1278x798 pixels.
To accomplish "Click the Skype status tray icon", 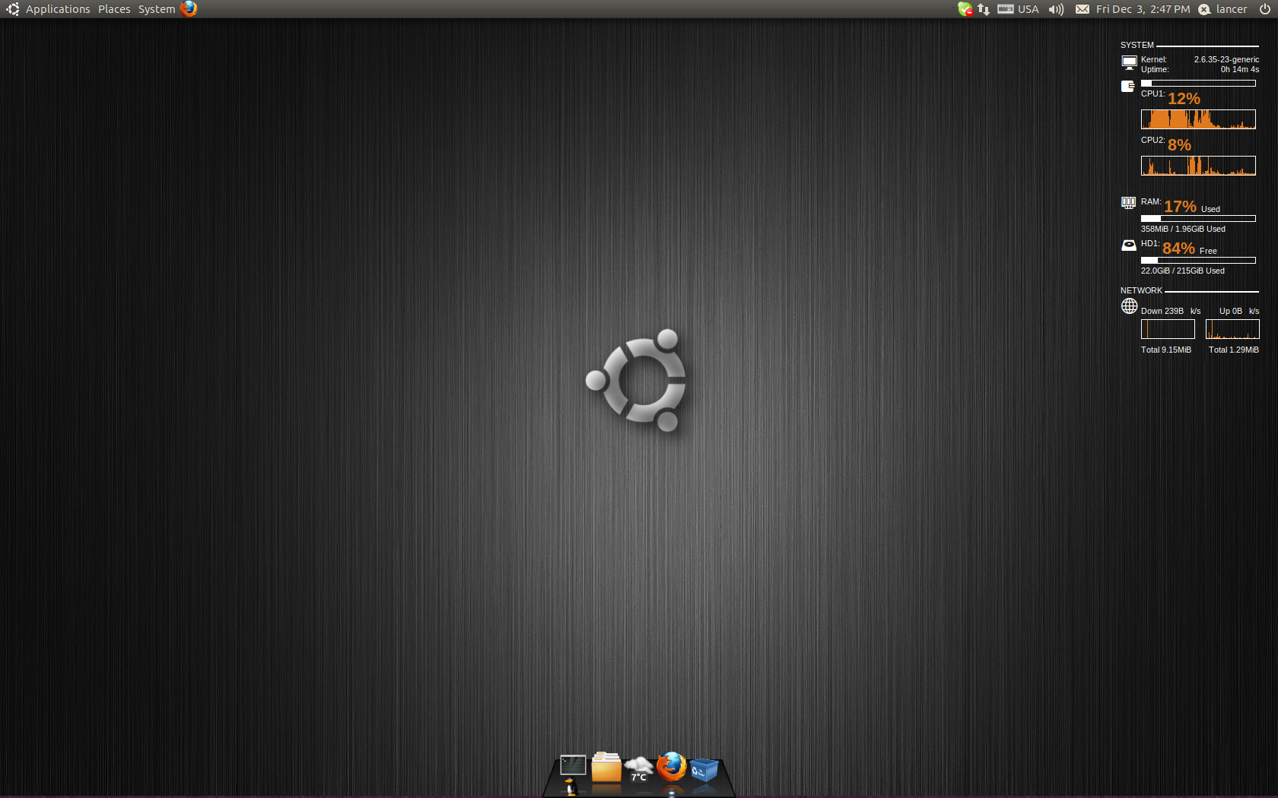I will click(x=965, y=9).
